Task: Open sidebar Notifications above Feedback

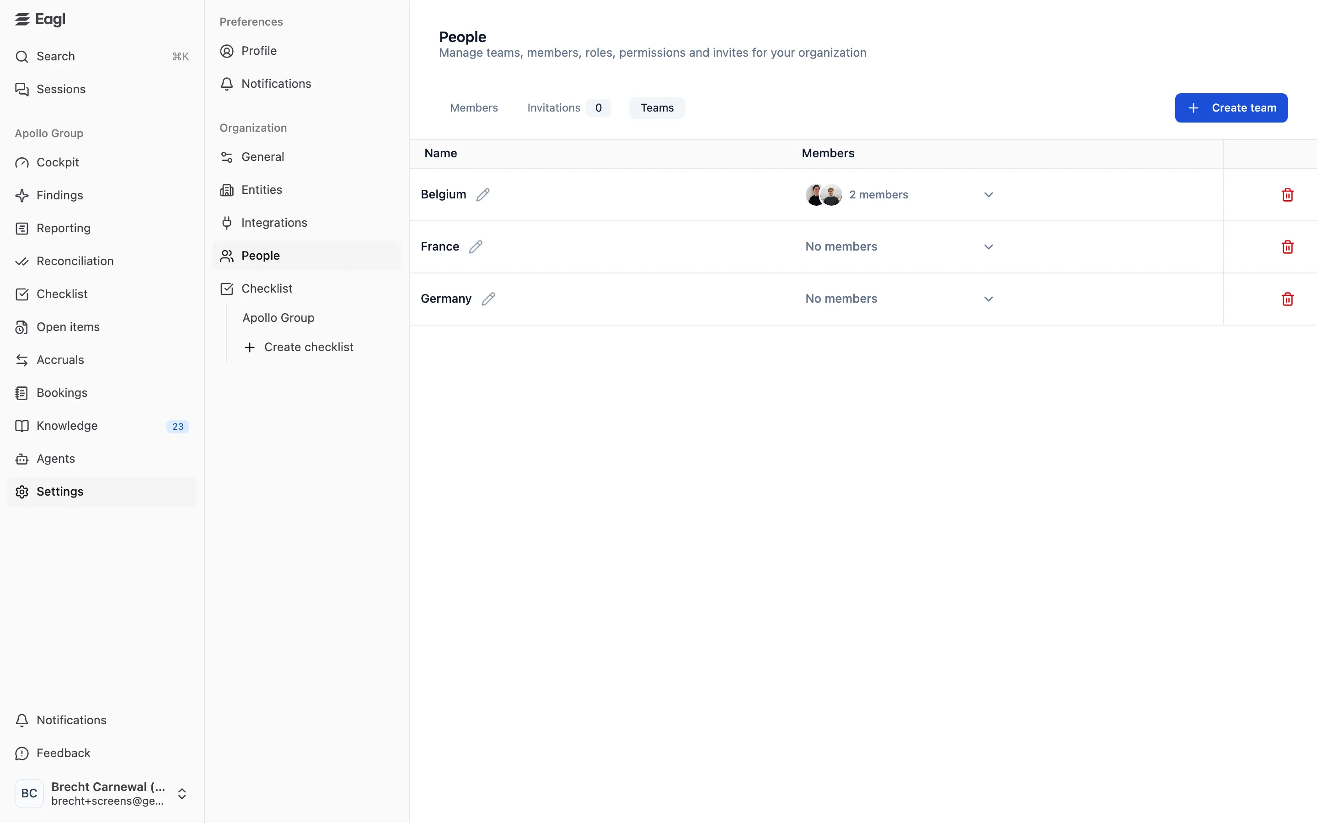Action: point(102,720)
